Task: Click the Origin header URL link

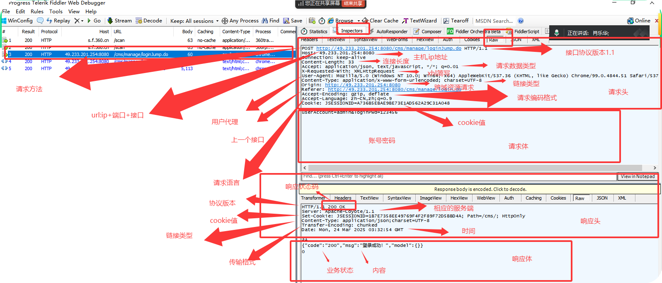Action: pyautogui.click(x=363, y=85)
